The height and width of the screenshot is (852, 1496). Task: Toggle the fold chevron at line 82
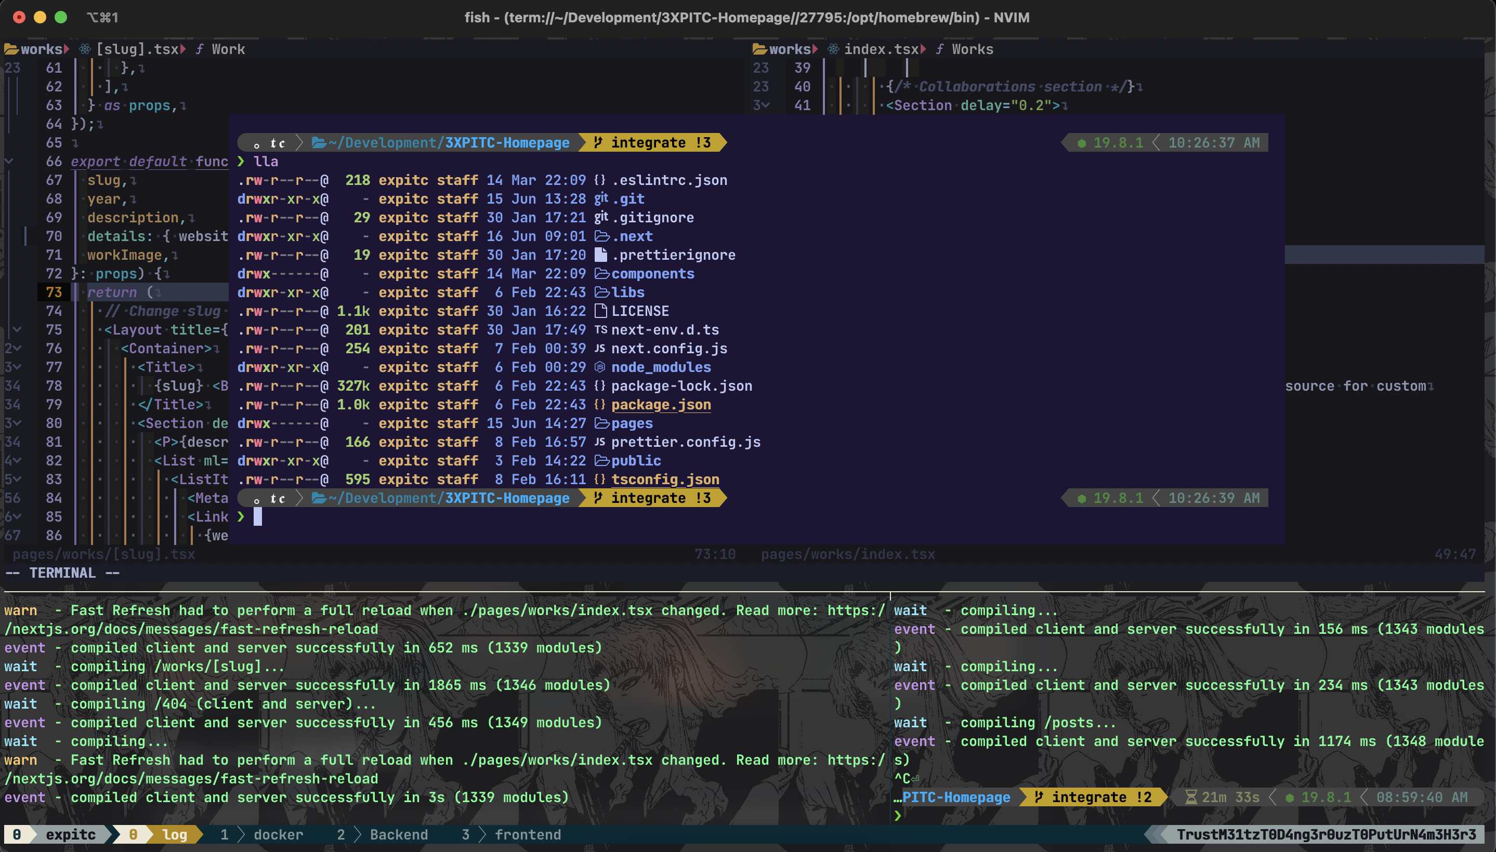[17, 461]
